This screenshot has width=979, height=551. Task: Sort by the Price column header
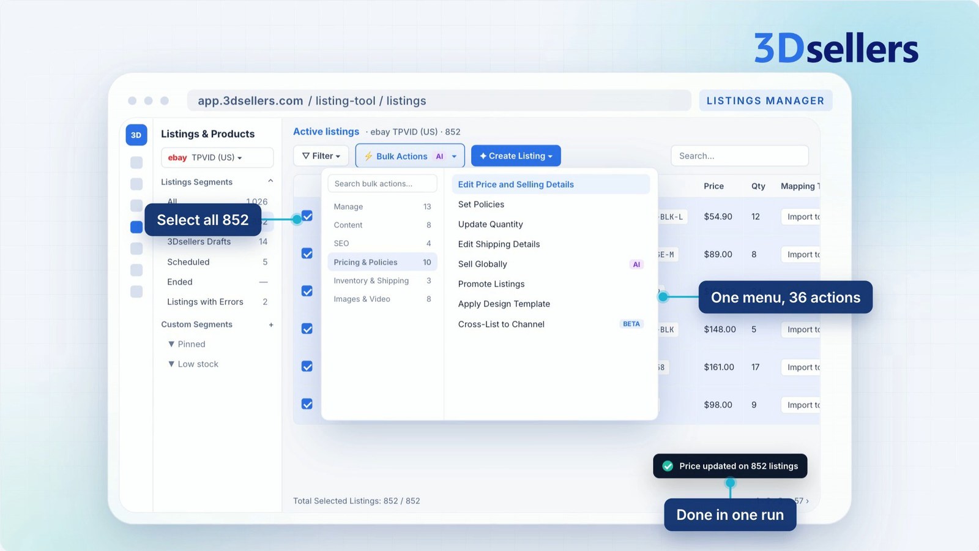coord(713,186)
